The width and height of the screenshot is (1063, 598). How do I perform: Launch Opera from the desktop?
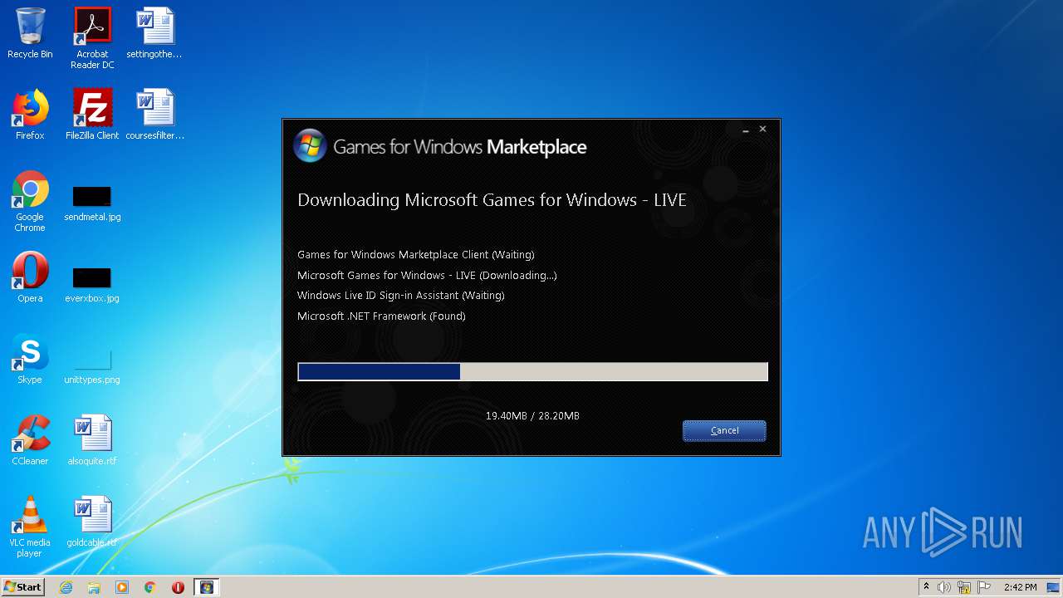point(30,277)
